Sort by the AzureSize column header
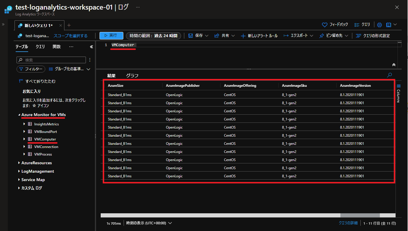The height and width of the screenshot is (231, 408). click(x=116, y=86)
